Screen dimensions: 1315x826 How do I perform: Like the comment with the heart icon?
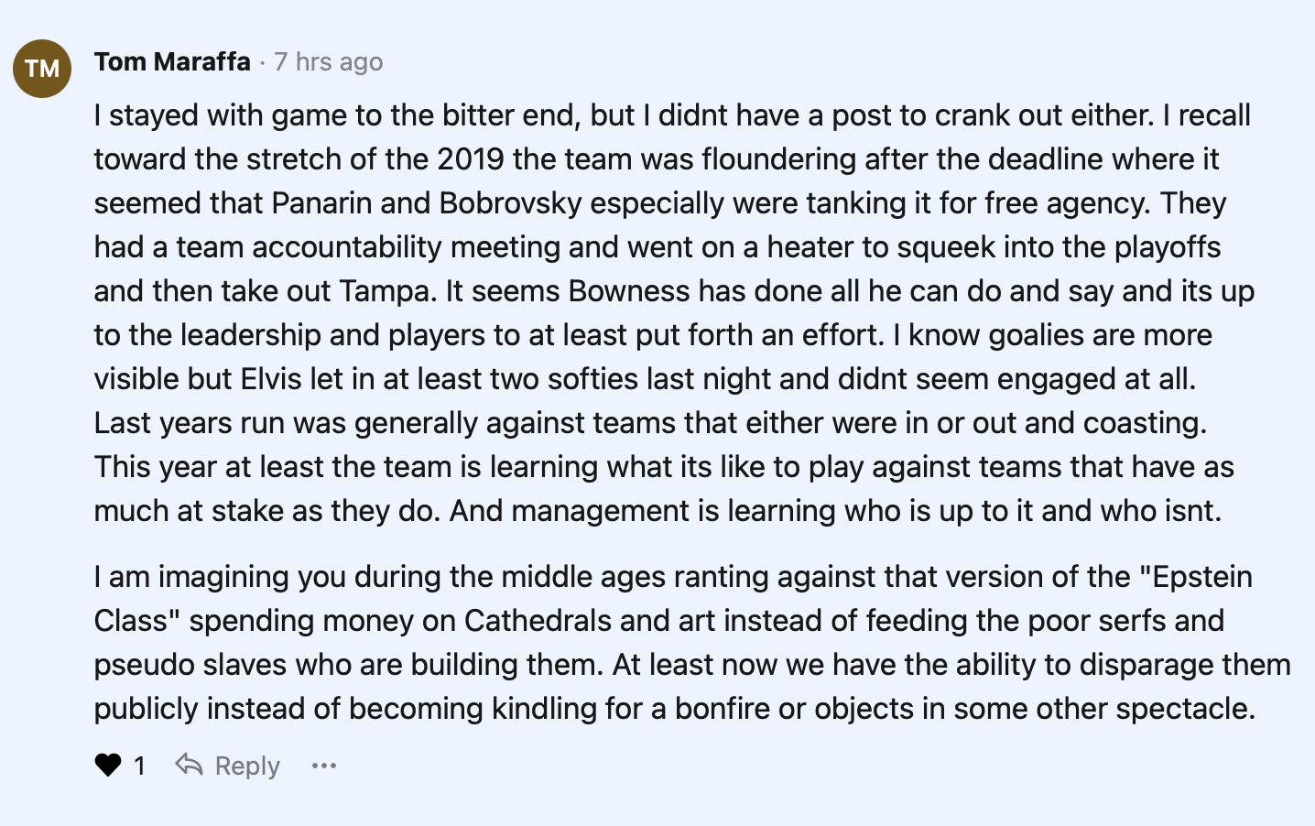(x=108, y=765)
